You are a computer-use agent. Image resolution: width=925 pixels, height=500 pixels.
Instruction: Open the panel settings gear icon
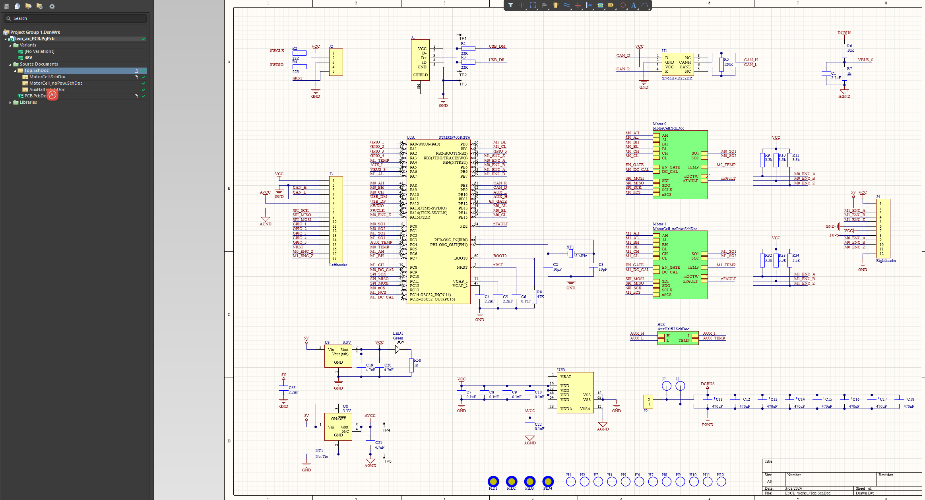point(52,6)
